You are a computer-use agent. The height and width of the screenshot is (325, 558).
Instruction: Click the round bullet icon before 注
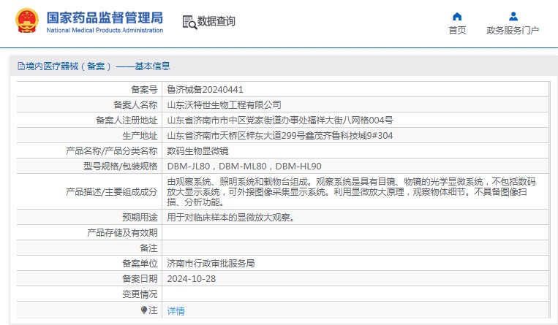click(x=144, y=310)
